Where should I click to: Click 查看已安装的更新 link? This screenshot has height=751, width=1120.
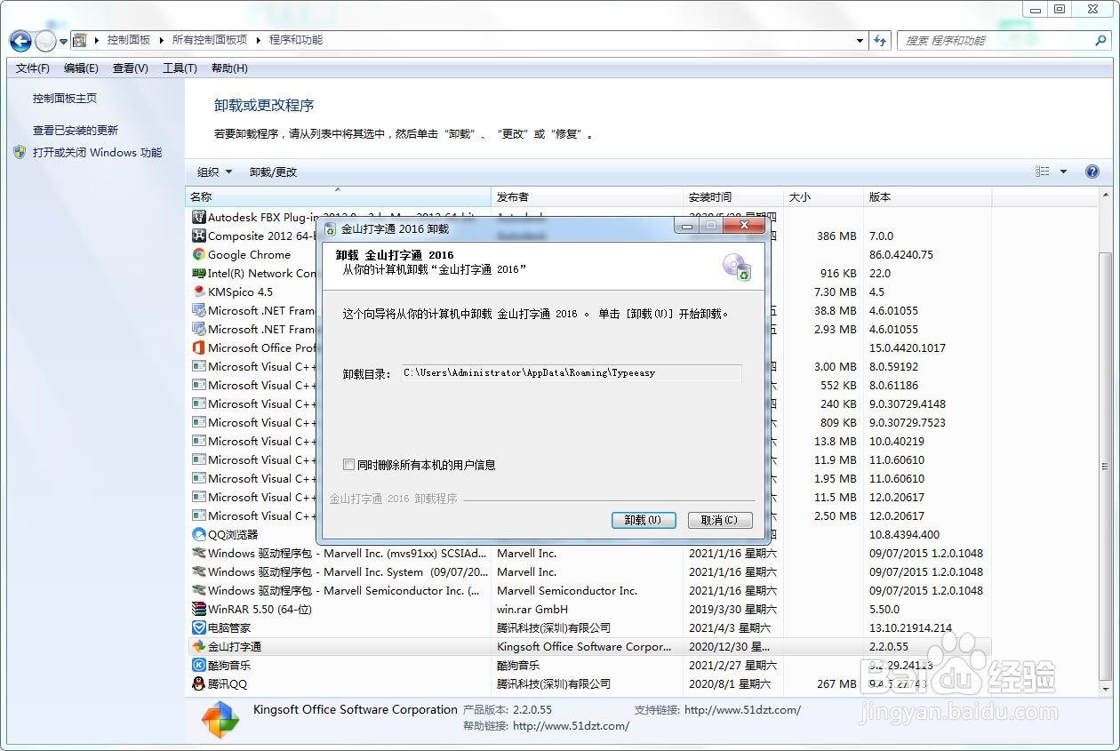pos(76,130)
